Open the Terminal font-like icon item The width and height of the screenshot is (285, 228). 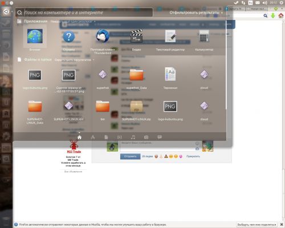[170, 74]
